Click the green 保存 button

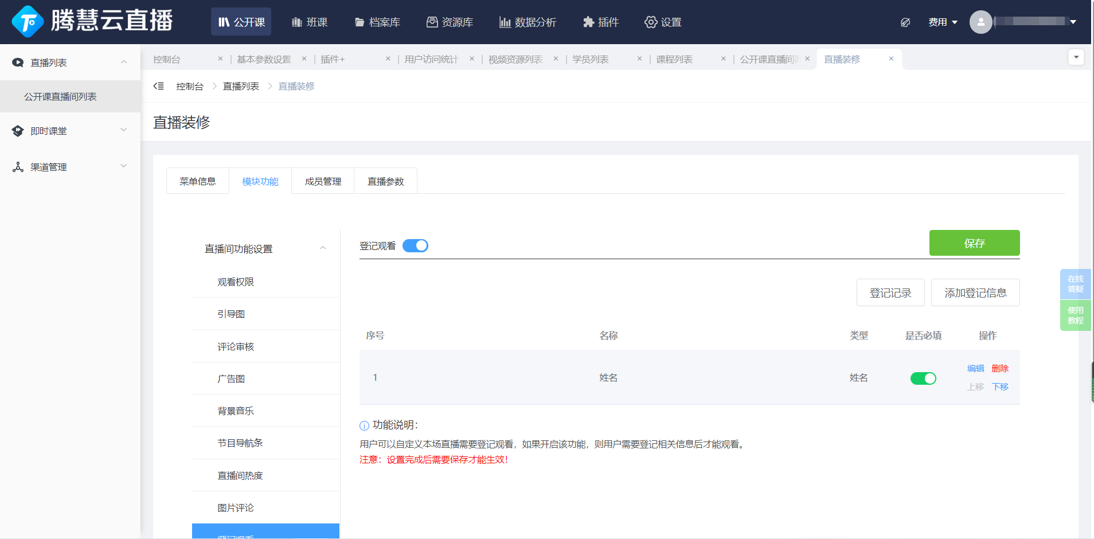974,243
